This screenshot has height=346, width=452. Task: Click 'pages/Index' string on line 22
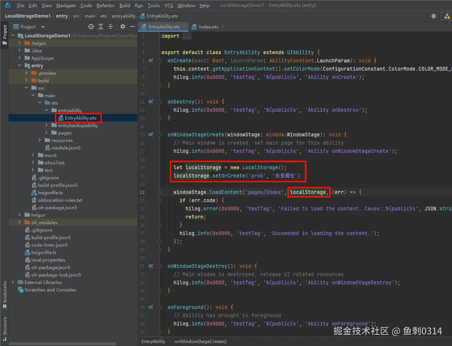[264, 192]
